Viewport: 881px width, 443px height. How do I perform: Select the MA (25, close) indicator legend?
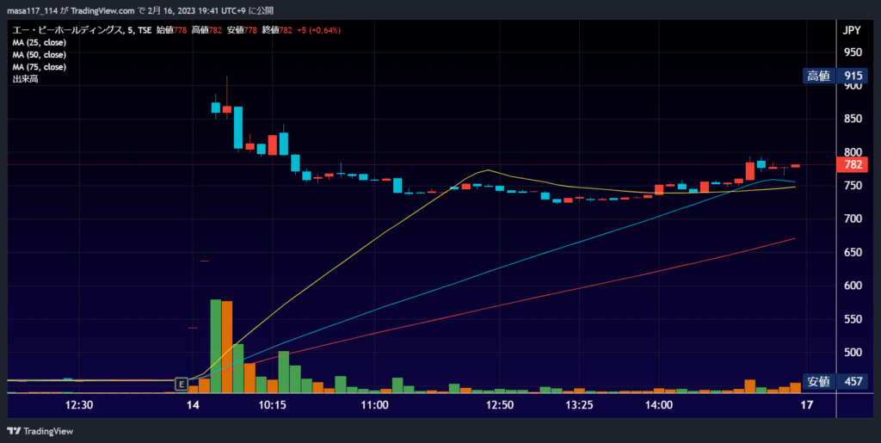click(x=40, y=43)
